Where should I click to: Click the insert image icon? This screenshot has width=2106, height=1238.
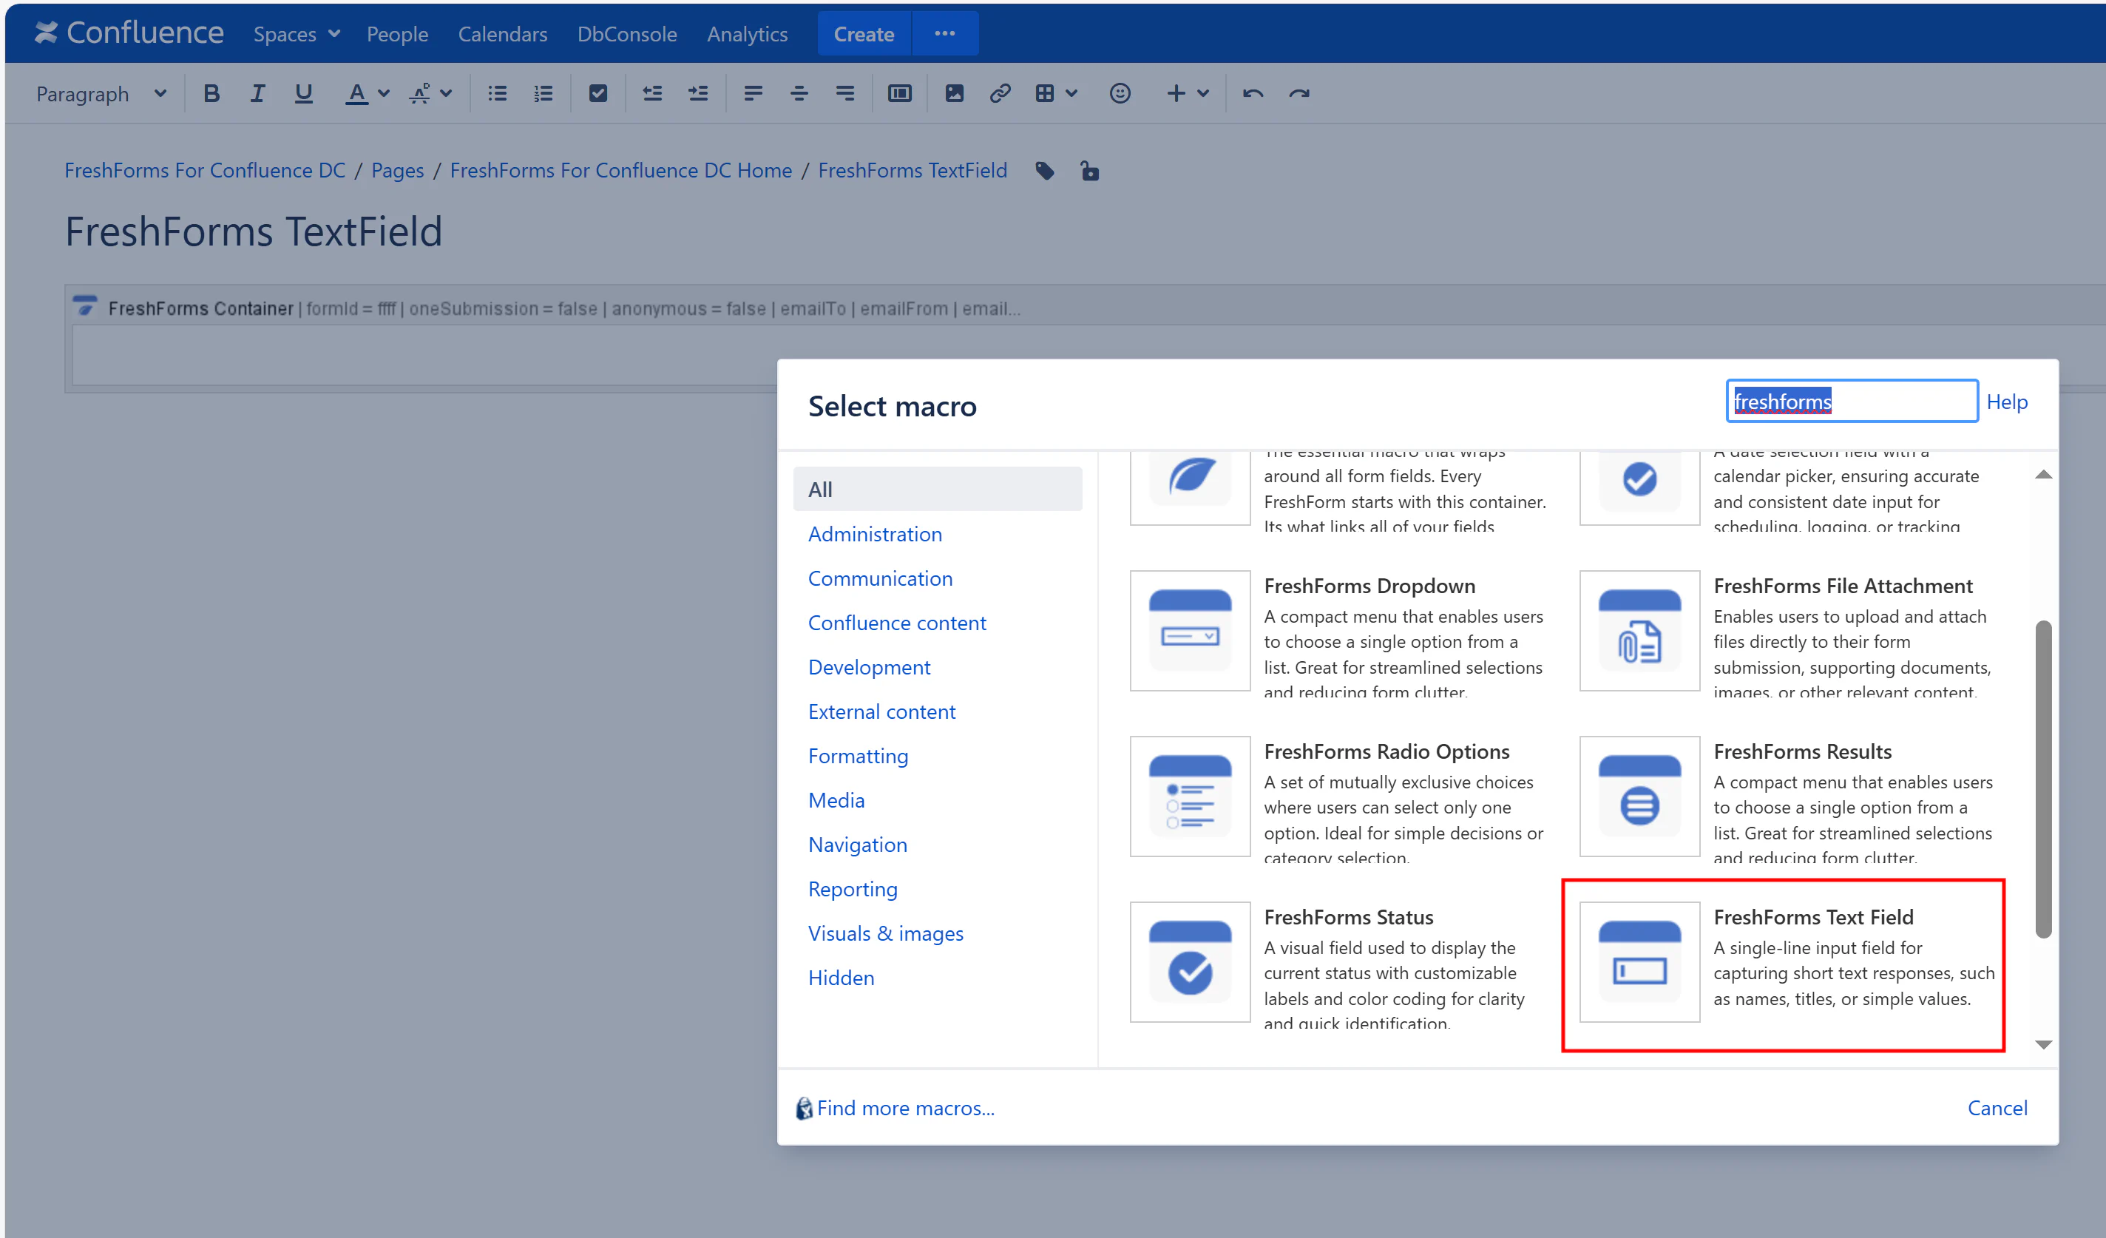[955, 94]
